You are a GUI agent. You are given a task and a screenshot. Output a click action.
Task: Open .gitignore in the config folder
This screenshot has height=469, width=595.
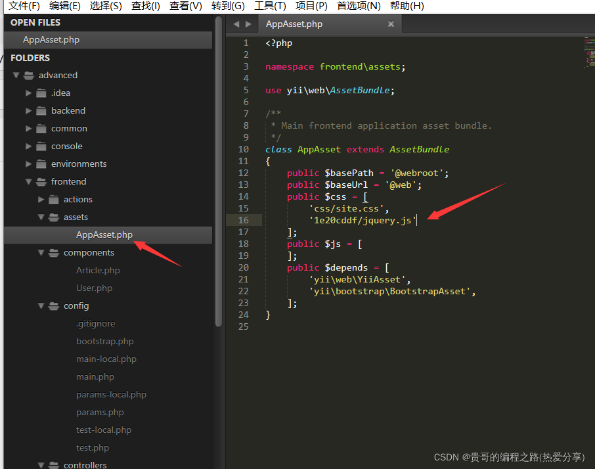click(95, 324)
